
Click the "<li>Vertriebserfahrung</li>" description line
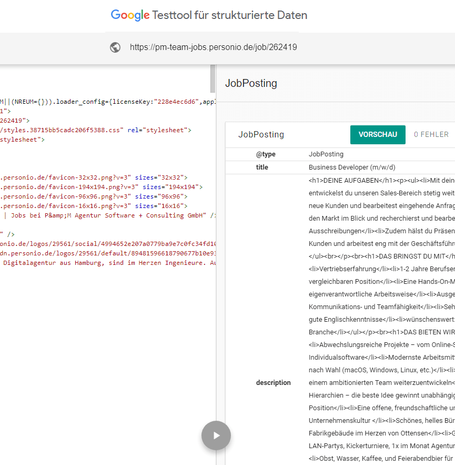[x=382, y=269]
